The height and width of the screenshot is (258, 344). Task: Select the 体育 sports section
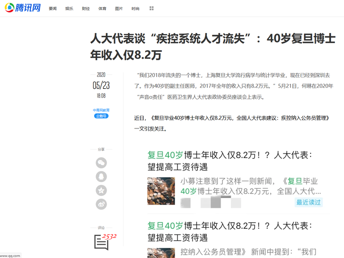click(102, 9)
